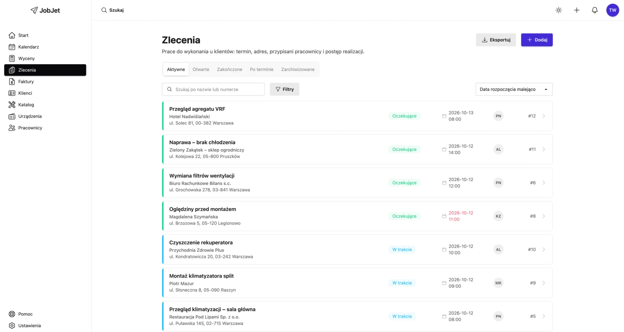Click the order search field Szukaj po nazwie
The width and height of the screenshot is (624, 332).
213,89
